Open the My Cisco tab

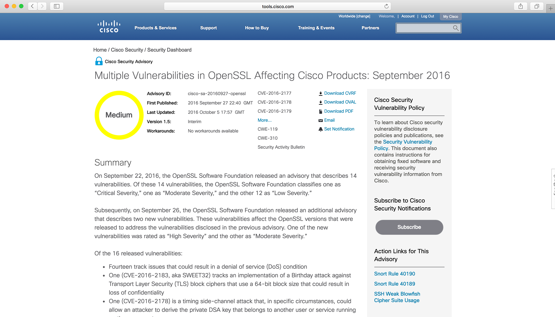[x=451, y=16]
